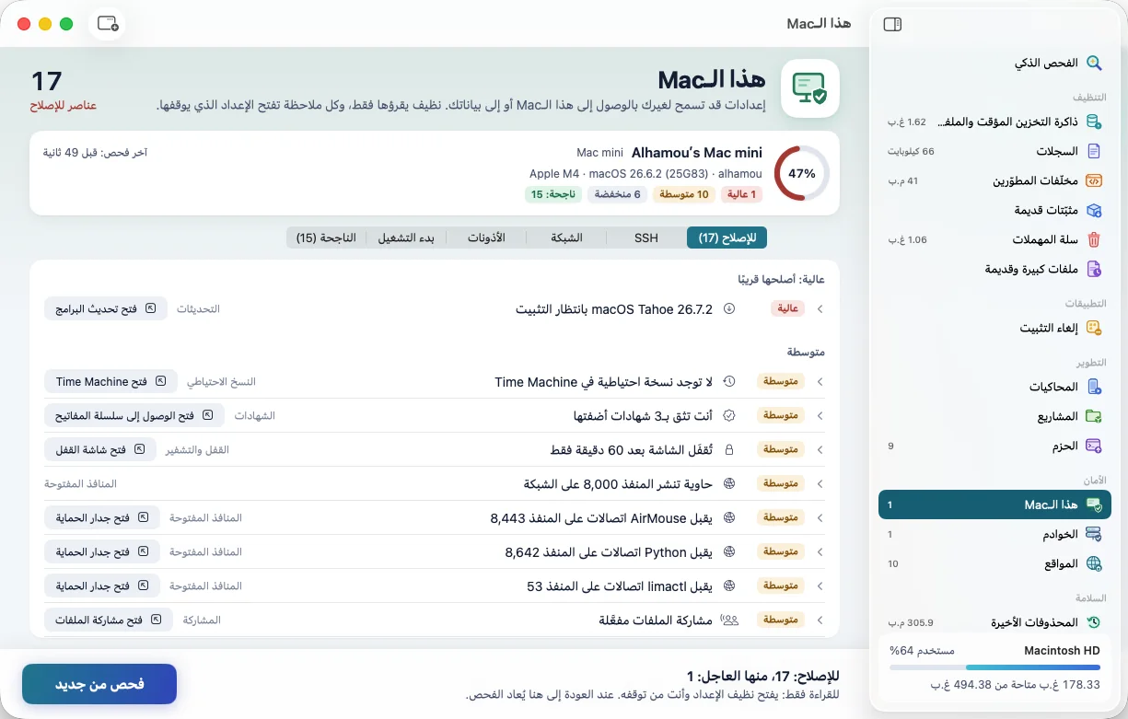This screenshot has width=1128, height=719.
Task: Expand the macOS Tahoe 26.7.2 update row
Action: point(819,309)
